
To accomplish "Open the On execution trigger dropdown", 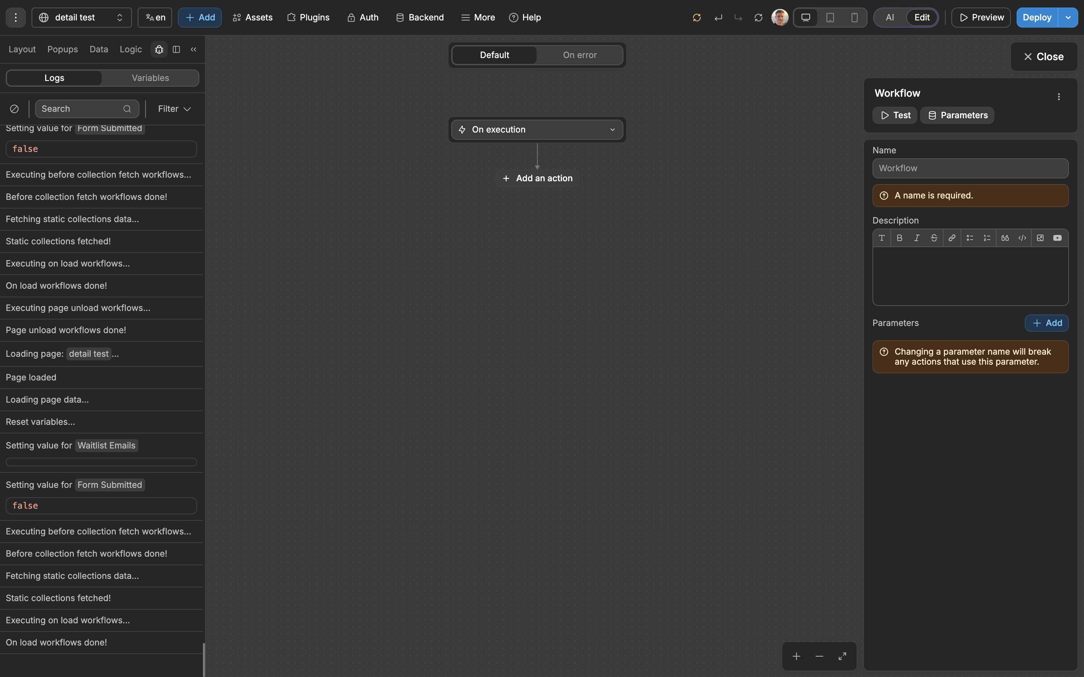I will pyautogui.click(x=537, y=129).
